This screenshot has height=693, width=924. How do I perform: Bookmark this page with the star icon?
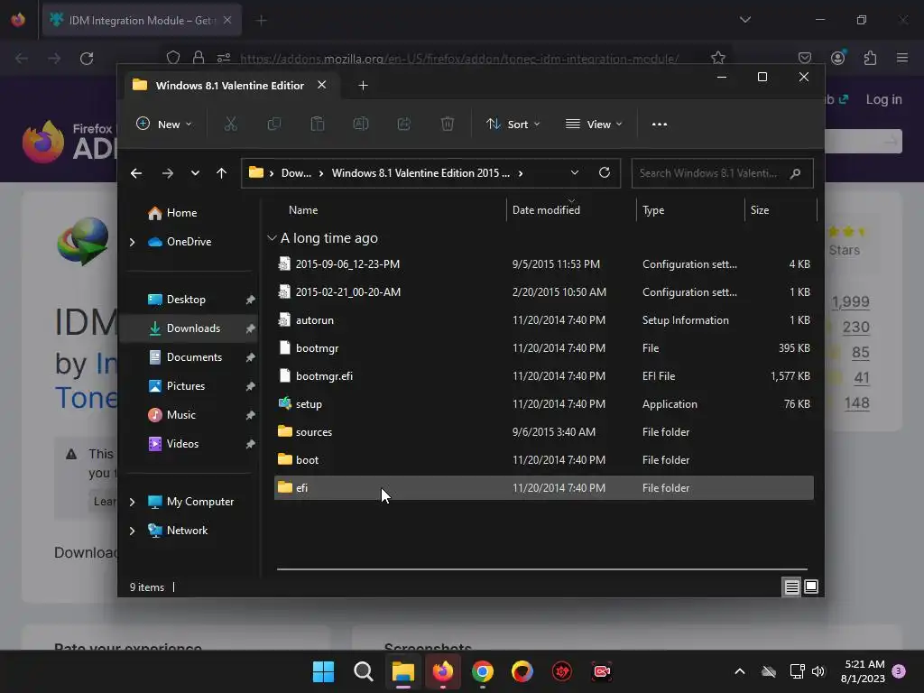[x=717, y=58]
